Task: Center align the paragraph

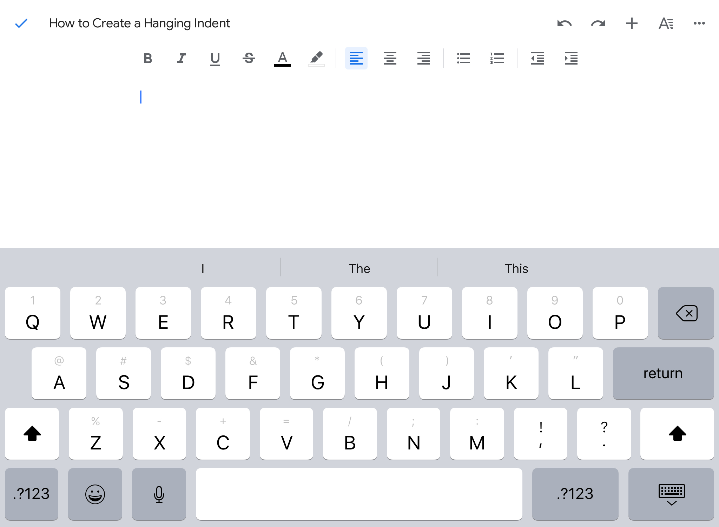Action: coord(390,58)
